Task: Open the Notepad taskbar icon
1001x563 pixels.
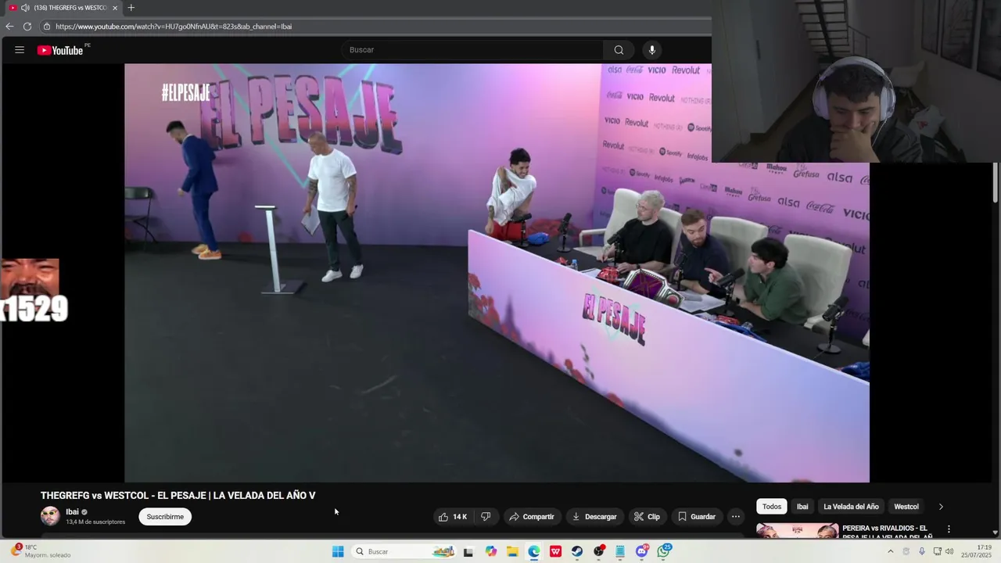Action: [x=620, y=551]
